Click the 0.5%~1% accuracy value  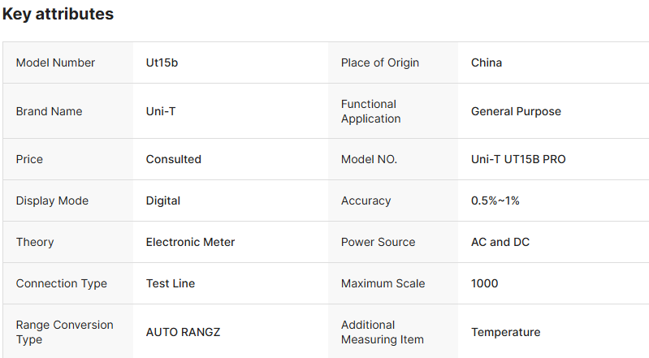[x=495, y=201]
